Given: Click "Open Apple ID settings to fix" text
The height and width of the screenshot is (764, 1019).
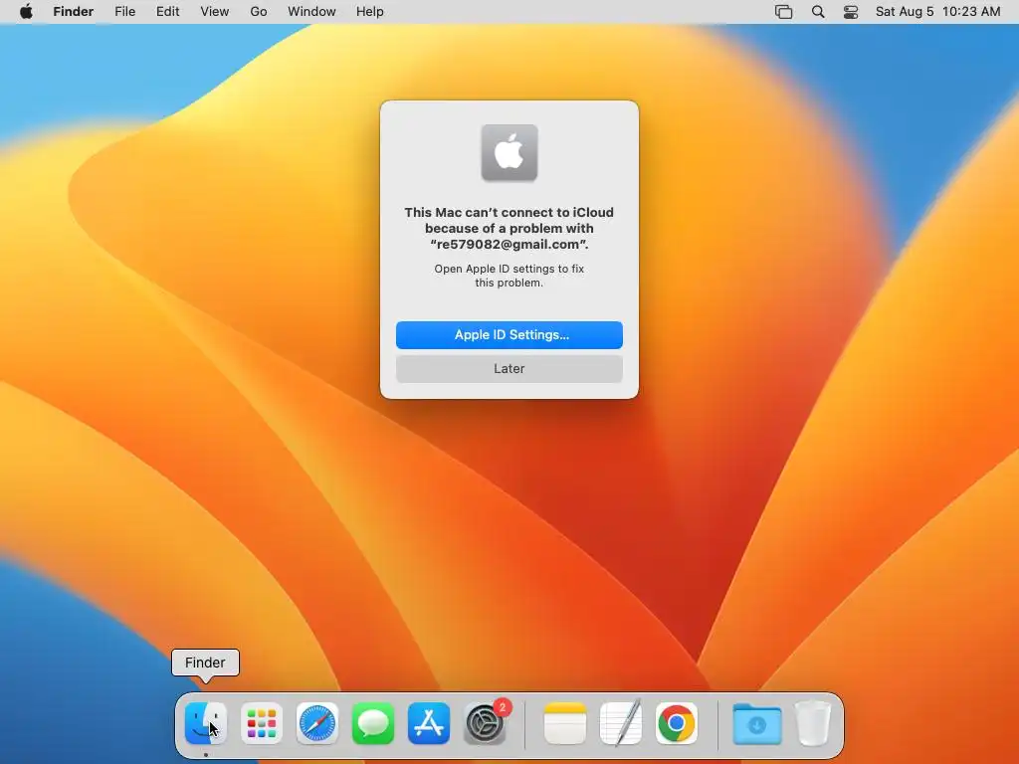Looking at the screenshot, I should pyautogui.click(x=509, y=269).
